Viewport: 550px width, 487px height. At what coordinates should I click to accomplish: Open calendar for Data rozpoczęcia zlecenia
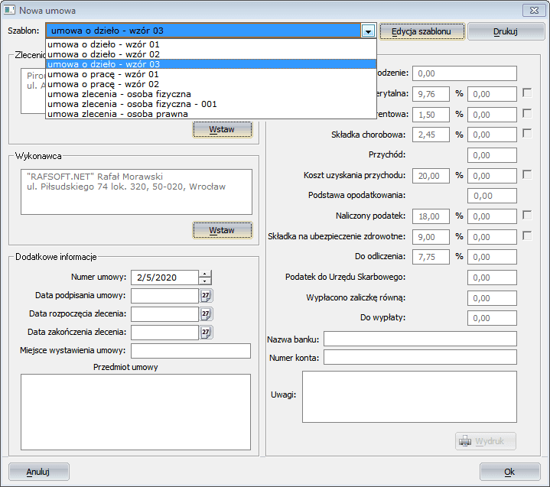tap(207, 314)
